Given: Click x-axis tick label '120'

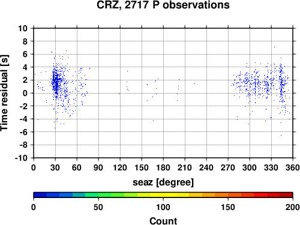Looking at the screenshot, I should [x=120, y=167].
